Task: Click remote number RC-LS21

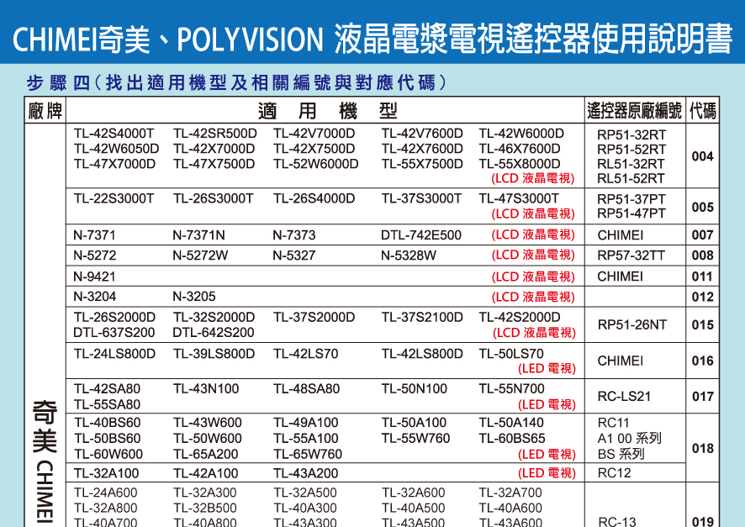Action: [x=624, y=397]
